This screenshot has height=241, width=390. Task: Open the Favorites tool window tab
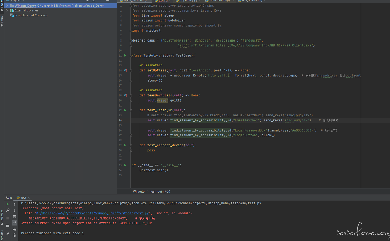[2, 235]
